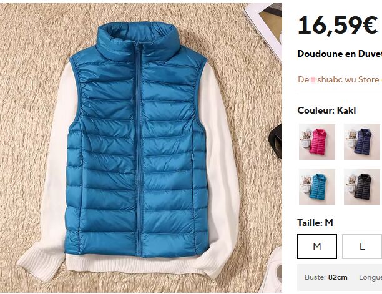Screen dimensions: 382x294
Task: Open the shiabc wu Store link
Action: pyautogui.click(x=348, y=79)
